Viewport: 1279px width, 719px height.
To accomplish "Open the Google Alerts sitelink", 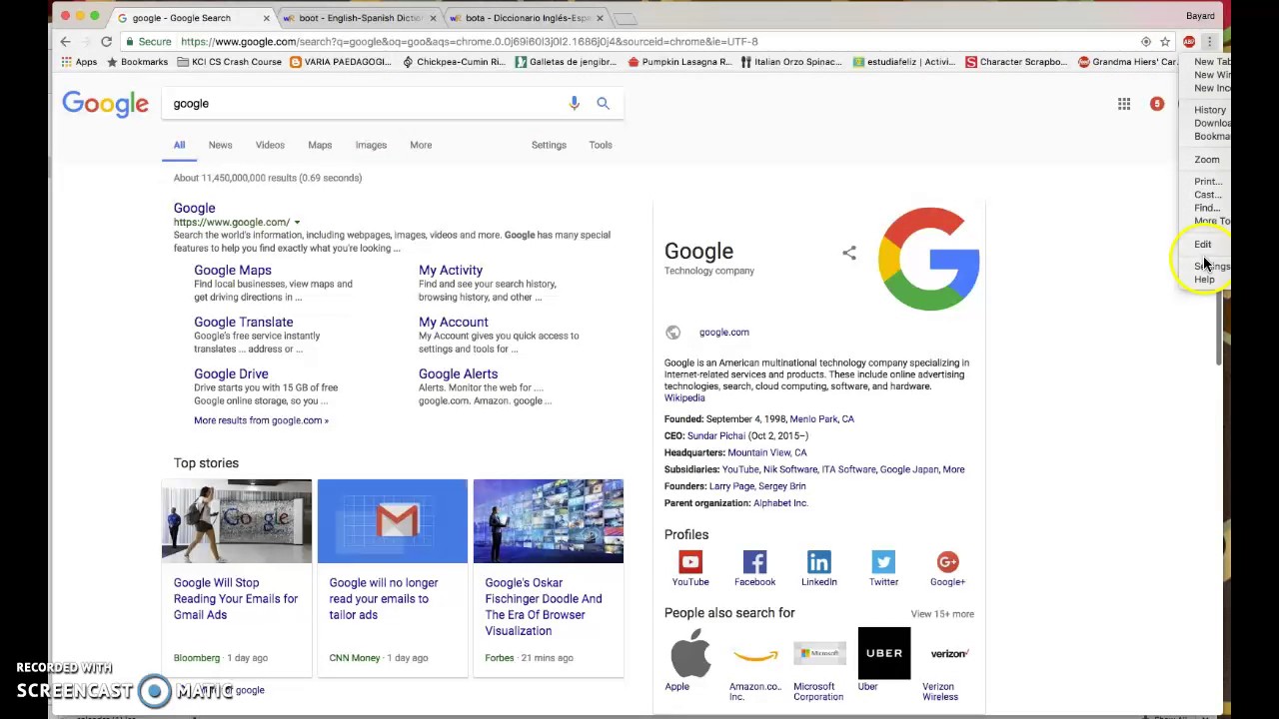I will 458,374.
